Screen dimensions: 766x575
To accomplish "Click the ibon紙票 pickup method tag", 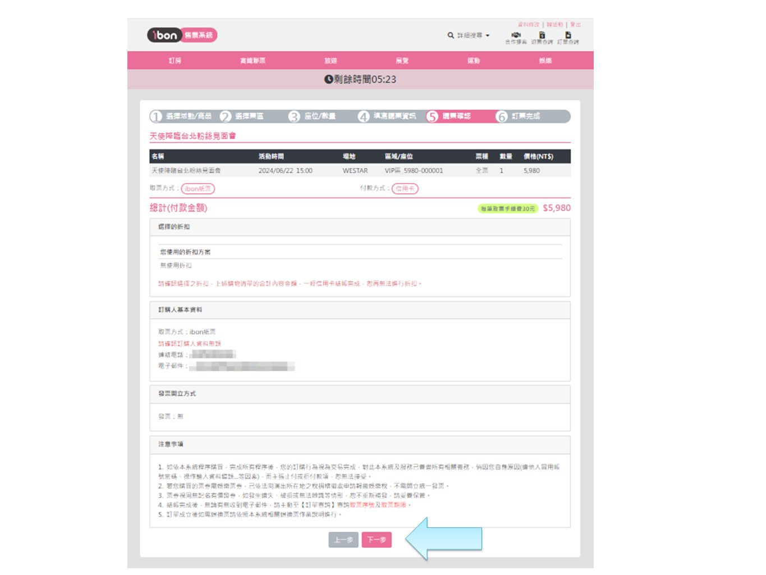I will point(198,189).
